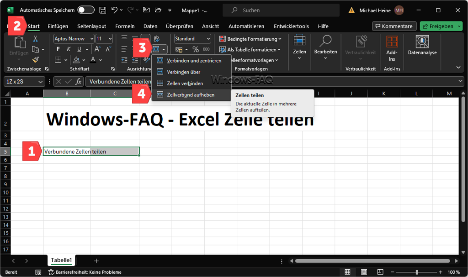This screenshot has height=277, width=468.
Task: Select the Format Painter brush icon
Action: pos(36,60)
